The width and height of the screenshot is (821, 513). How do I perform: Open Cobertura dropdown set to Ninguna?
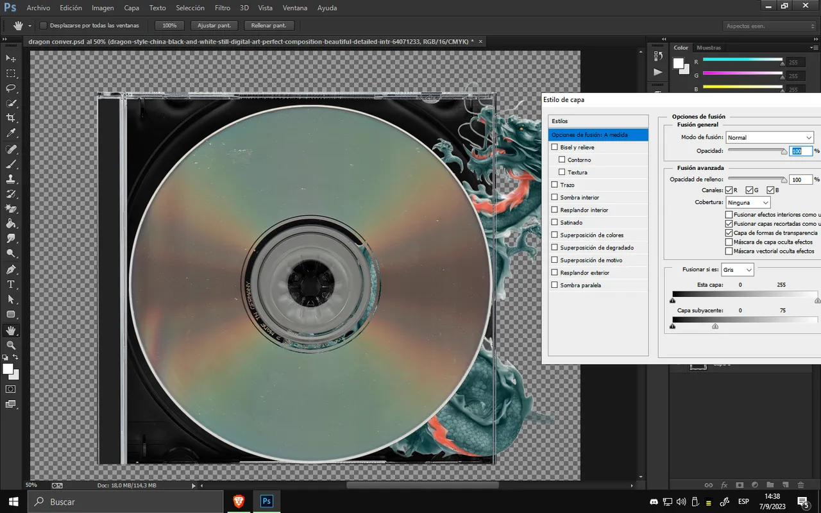click(x=748, y=203)
